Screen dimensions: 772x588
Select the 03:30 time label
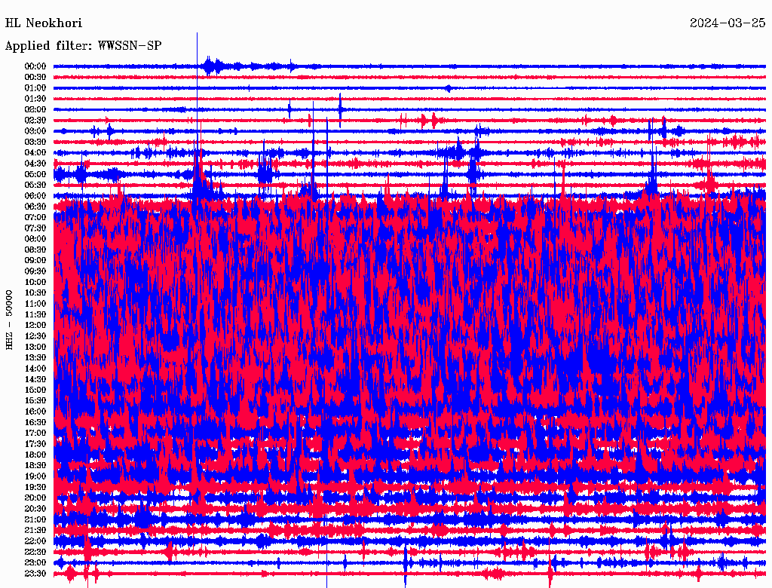[35, 142]
